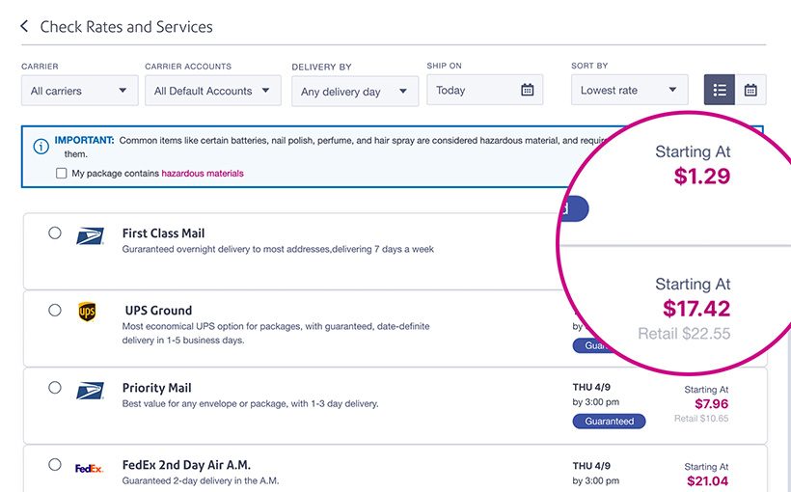791x492 pixels.
Task: Select First Class Mail radio button
Action: [55, 232]
